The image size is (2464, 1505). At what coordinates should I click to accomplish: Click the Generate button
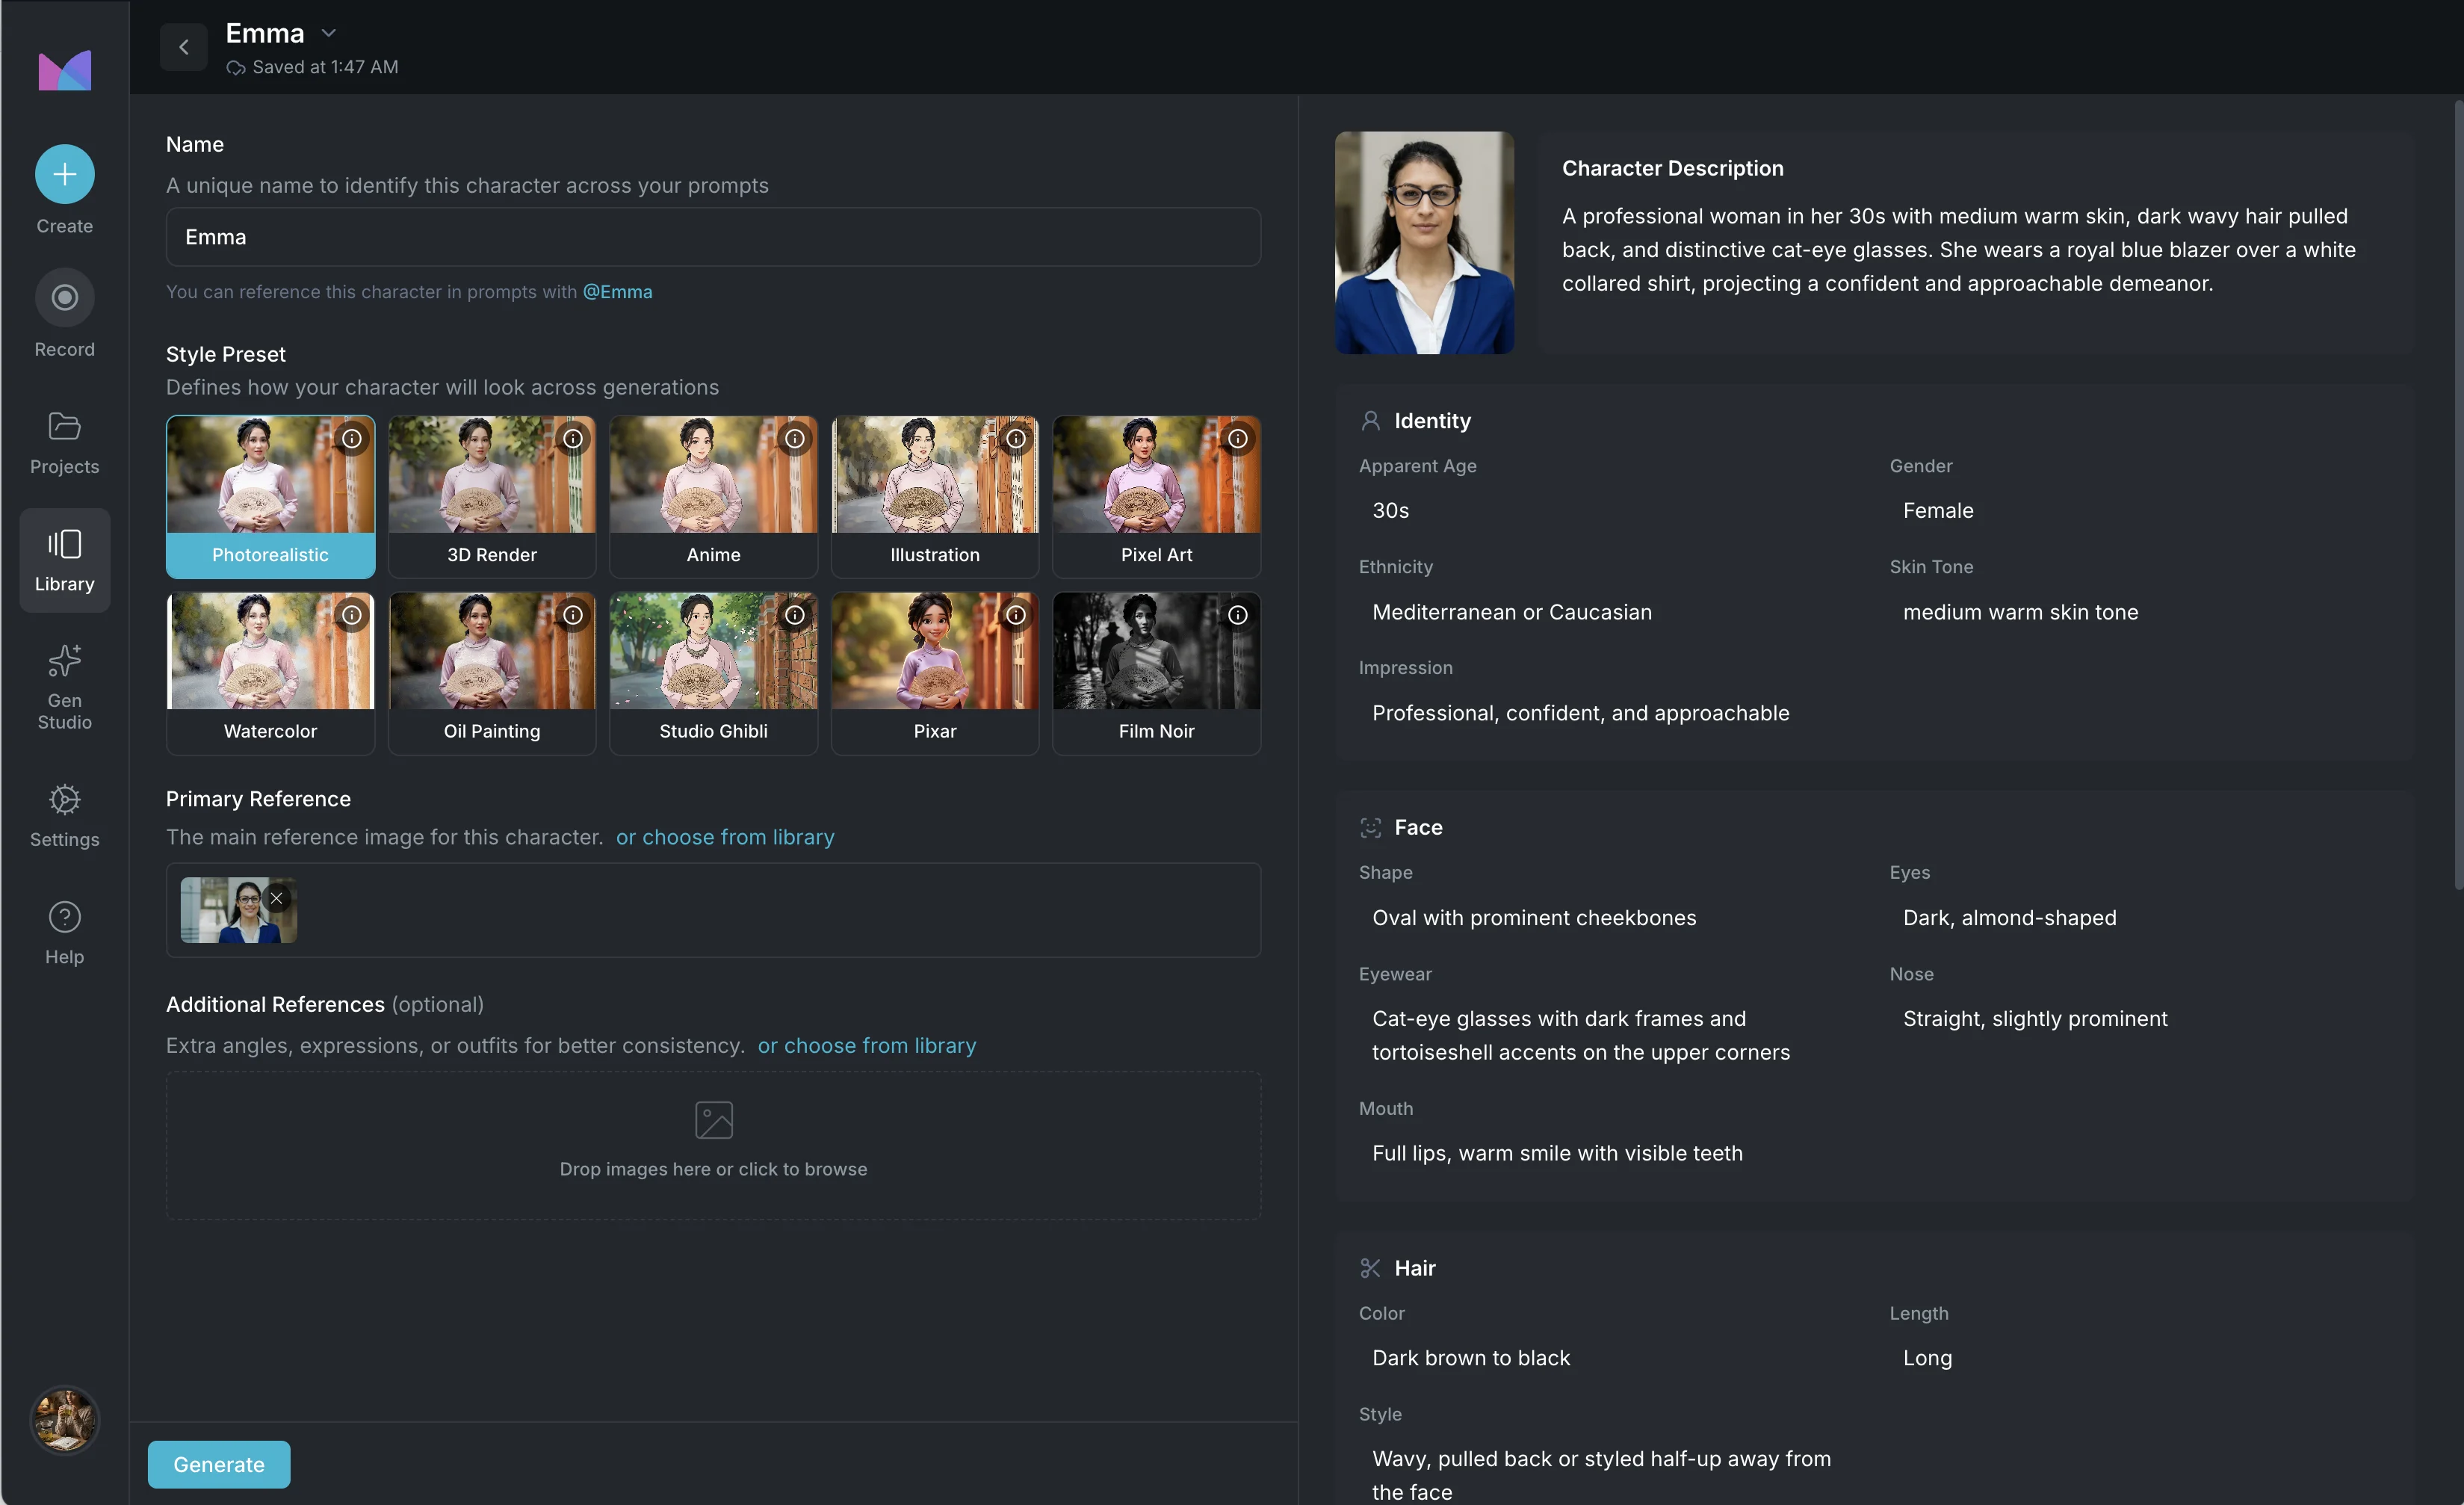click(x=219, y=1464)
